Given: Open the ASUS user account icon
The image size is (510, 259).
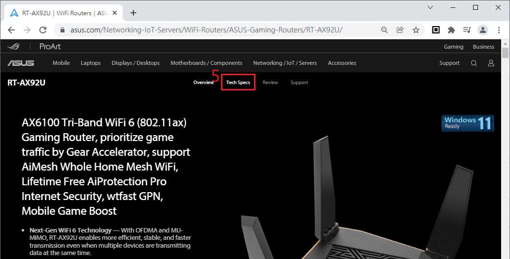Looking at the screenshot, I should pos(491,63).
